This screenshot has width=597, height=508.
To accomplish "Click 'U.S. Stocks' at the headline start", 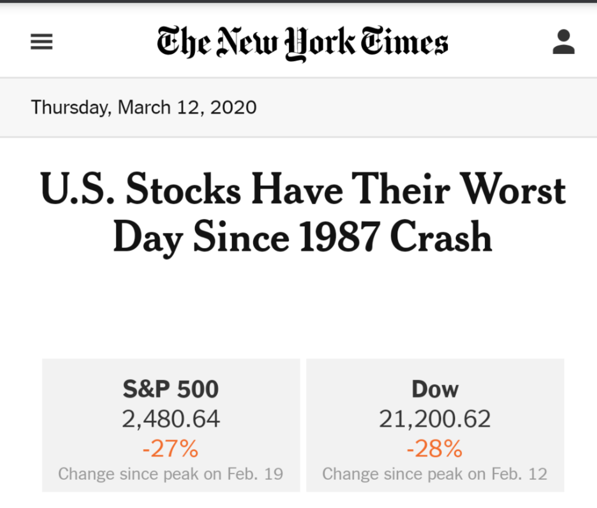I will pos(141,188).
